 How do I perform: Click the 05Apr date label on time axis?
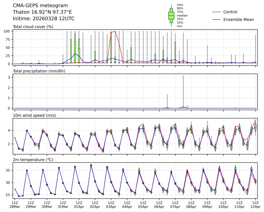143,207
